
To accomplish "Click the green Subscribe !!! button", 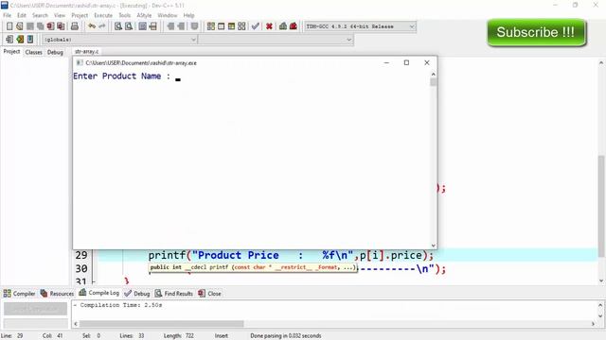I will tap(537, 32).
